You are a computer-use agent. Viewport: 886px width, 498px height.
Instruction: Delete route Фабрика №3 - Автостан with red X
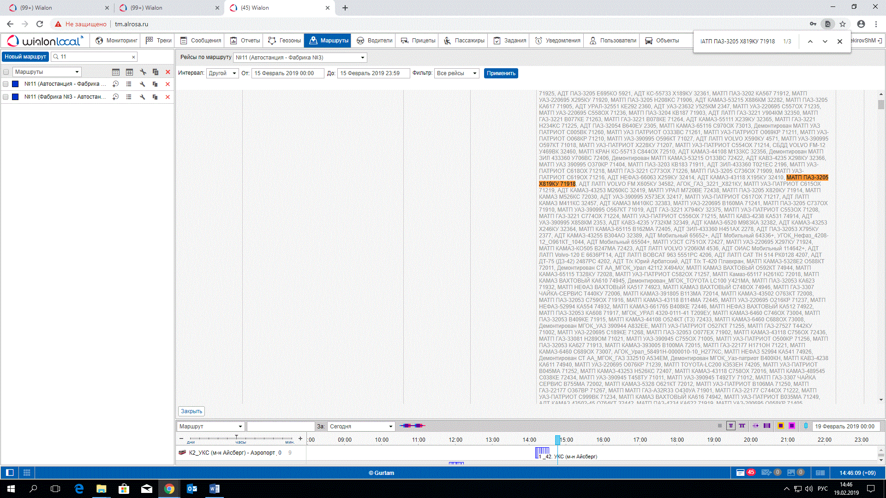coord(168,97)
